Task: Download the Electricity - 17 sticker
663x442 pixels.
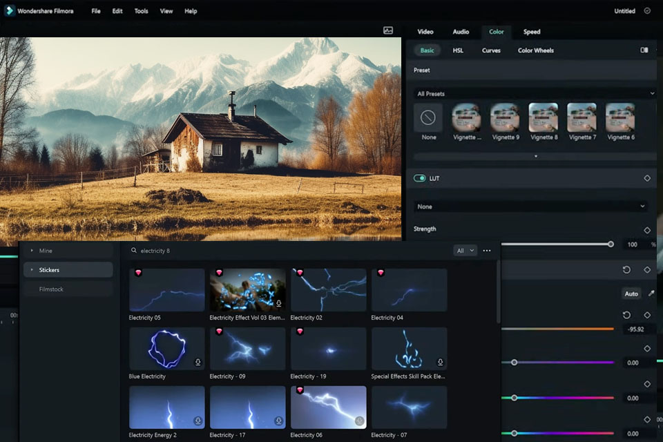Action: tap(278, 421)
